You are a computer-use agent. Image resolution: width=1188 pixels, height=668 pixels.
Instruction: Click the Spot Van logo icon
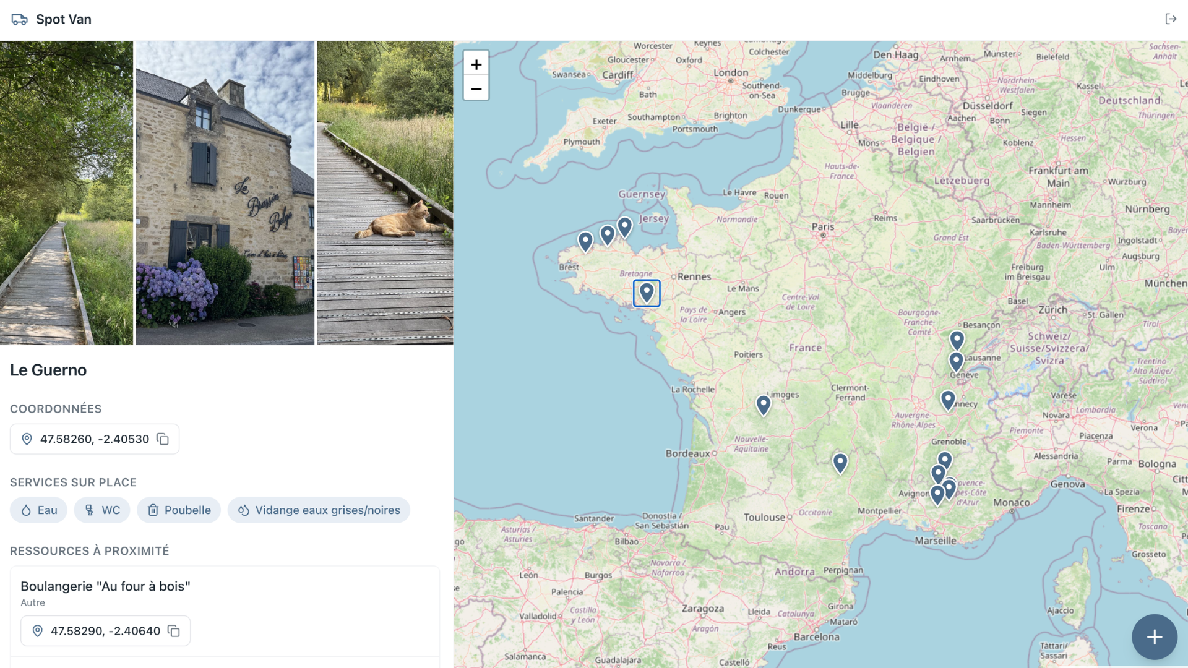[x=20, y=19]
